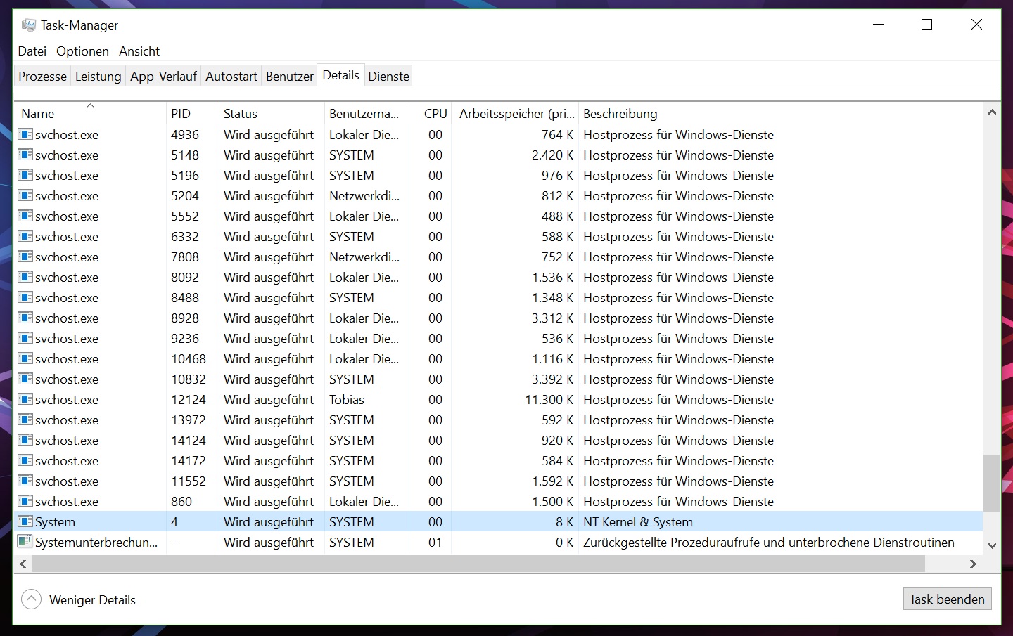Click icon of svchost.exe with PID 8488
The height and width of the screenshot is (636, 1013).
click(x=25, y=297)
